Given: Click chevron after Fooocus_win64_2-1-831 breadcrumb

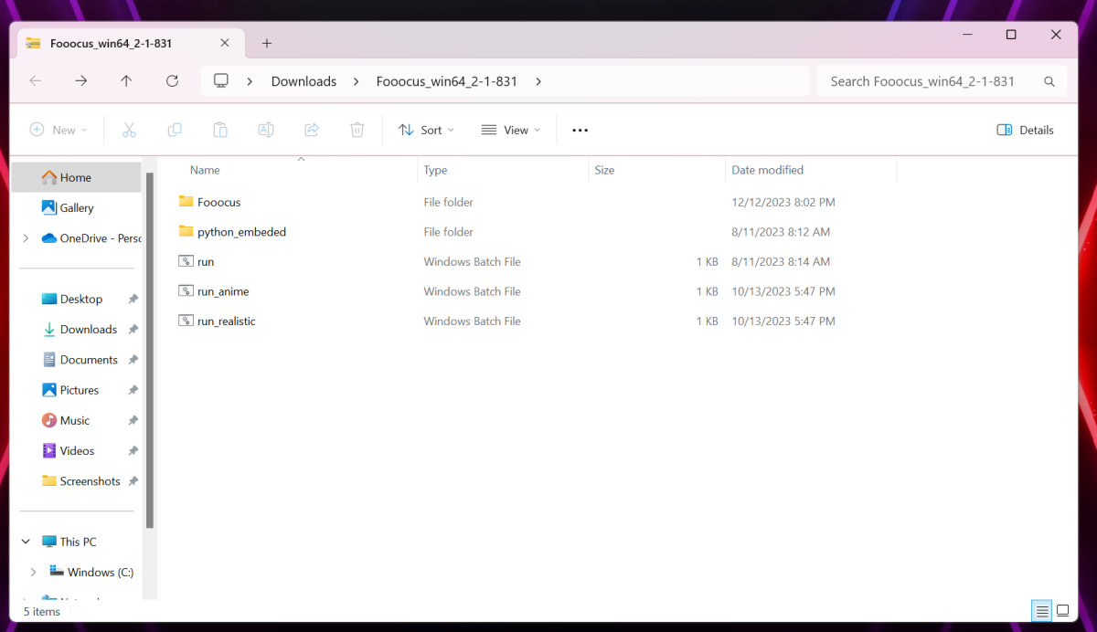Looking at the screenshot, I should point(538,81).
